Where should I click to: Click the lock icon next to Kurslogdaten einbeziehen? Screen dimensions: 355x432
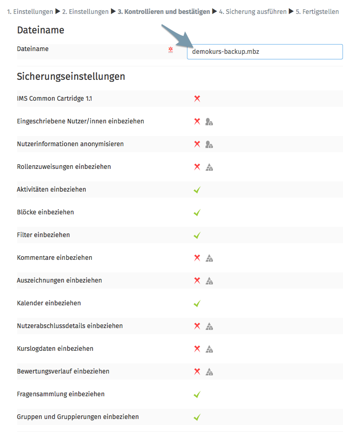click(x=209, y=349)
